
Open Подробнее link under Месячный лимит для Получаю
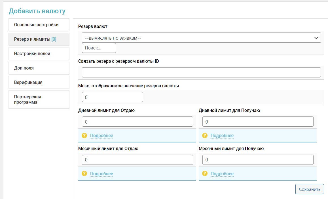tap(222, 174)
